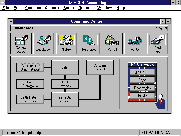
Task: Open the Card File command center
Action: 158,43
